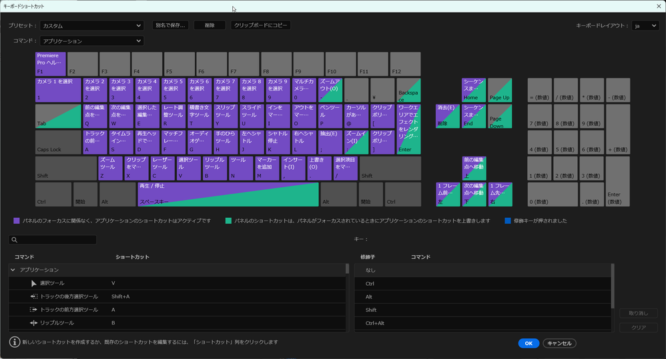Click the 修飾子 column header

[368, 257]
